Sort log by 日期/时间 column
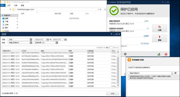180x97 pixels. pos(6,51)
